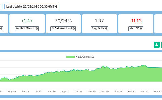
Task: Click the P & L Cumulative legend text
Action: (85, 57)
